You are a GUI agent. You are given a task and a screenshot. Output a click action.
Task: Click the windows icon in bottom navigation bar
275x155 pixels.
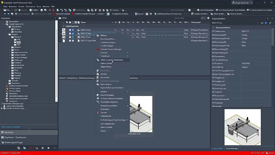click(19, 148)
